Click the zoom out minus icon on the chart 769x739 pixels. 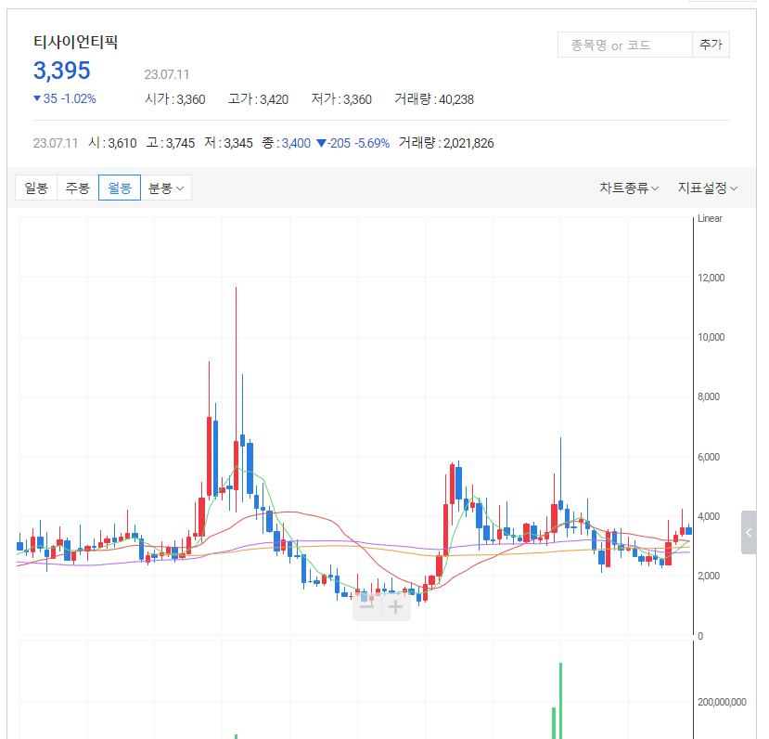pyautogui.click(x=367, y=604)
